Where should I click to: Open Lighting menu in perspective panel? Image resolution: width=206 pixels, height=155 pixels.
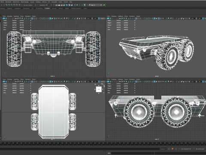coord(120,16)
